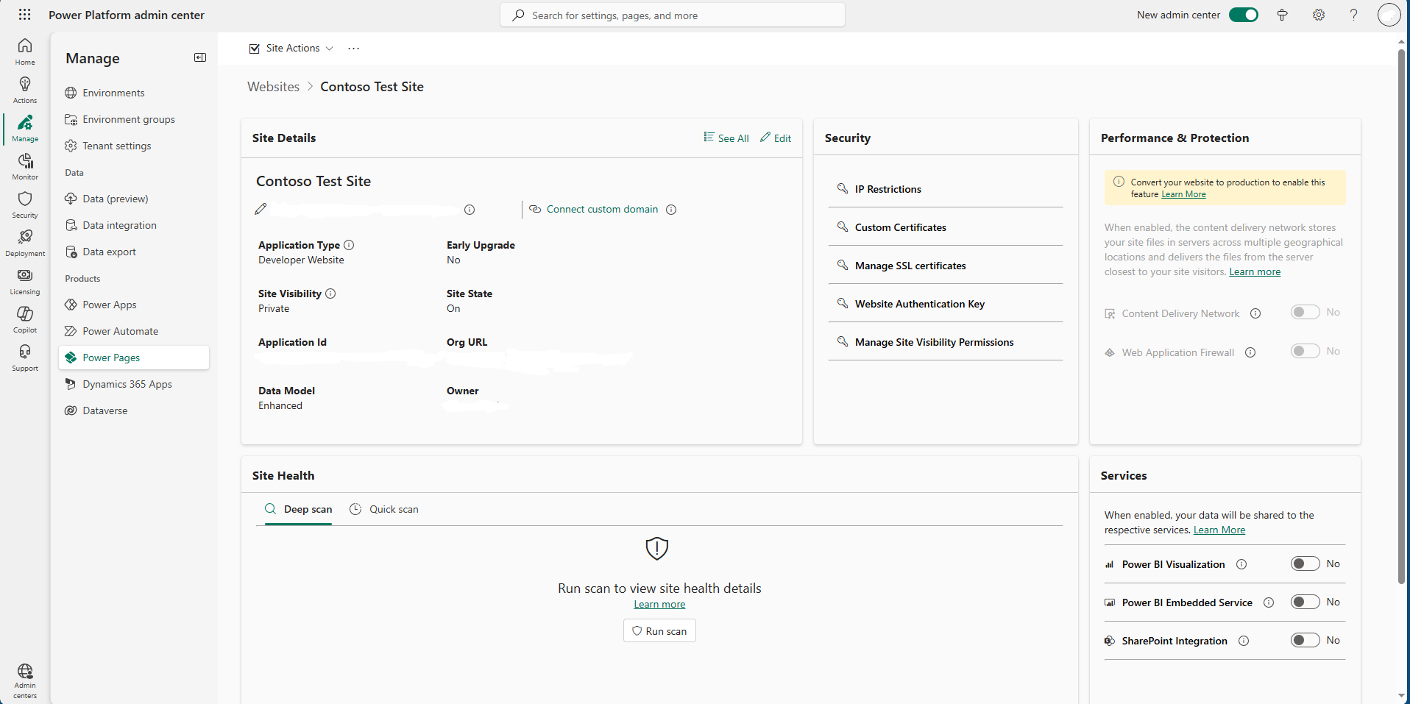Image resolution: width=1410 pixels, height=704 pixels.
Task: Go back to Websites breadcrumb
Action: (273, 87)
